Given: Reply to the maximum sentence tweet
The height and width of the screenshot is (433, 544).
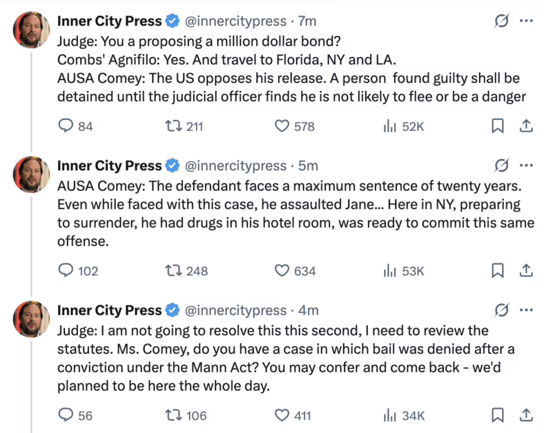Looking at the screenshot, I should click(66, 271).
